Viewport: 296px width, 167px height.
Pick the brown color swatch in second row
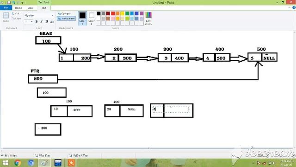pos(108,19)
